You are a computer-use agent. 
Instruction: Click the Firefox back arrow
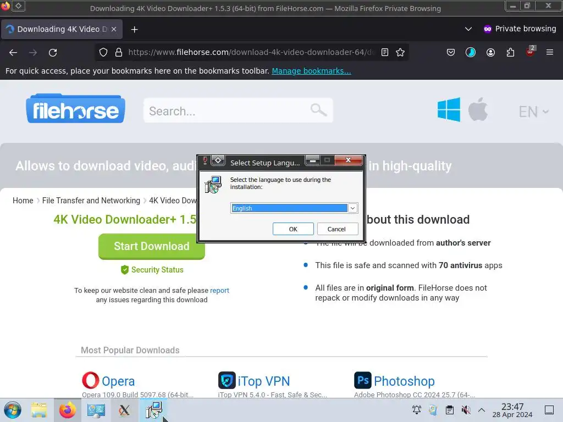pos(13,52)
